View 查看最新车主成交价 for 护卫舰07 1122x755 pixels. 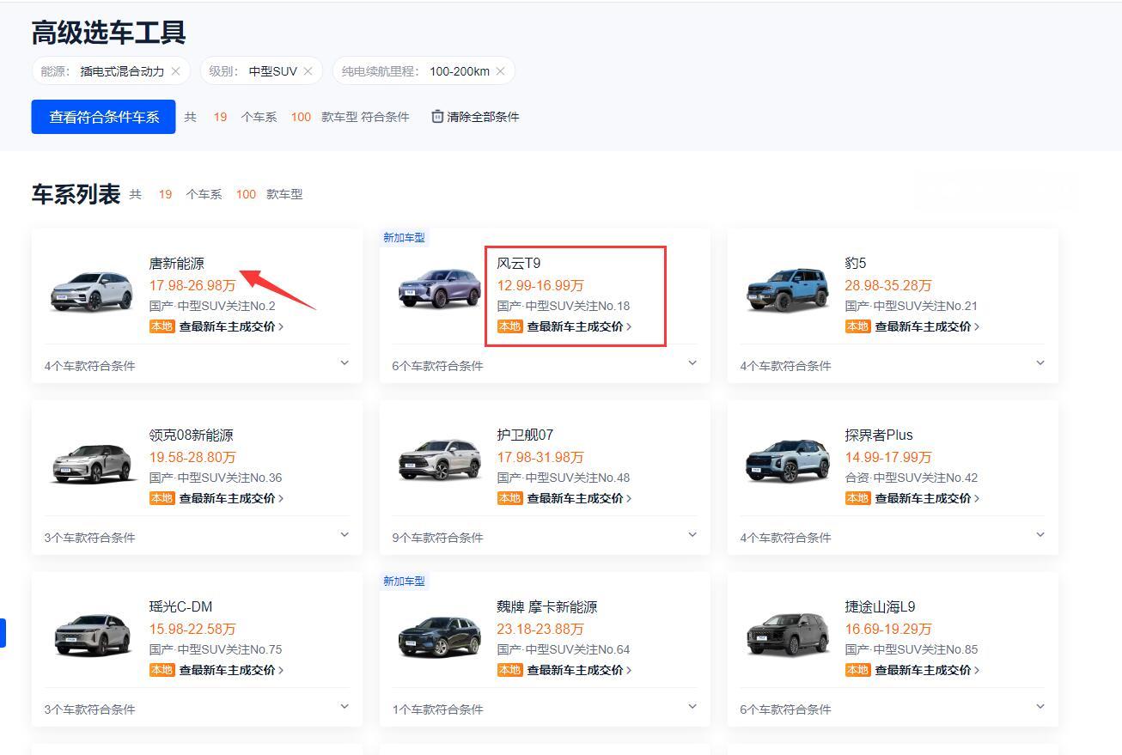point(579,498)
